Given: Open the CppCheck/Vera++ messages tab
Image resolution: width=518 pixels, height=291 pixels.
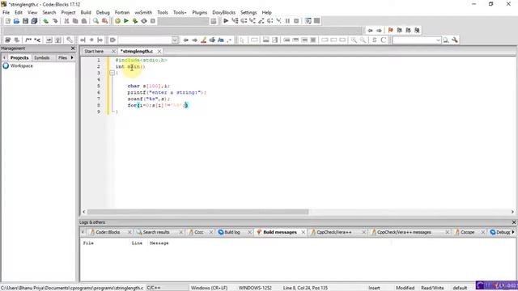Looking at the screenshot, I should pyautogui.click(x=404, y=232).
